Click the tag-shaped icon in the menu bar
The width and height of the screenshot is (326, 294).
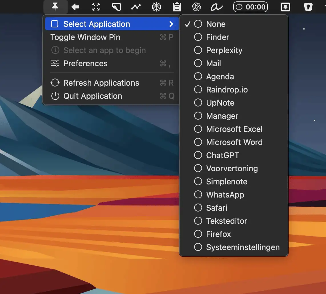click(116, 7)
